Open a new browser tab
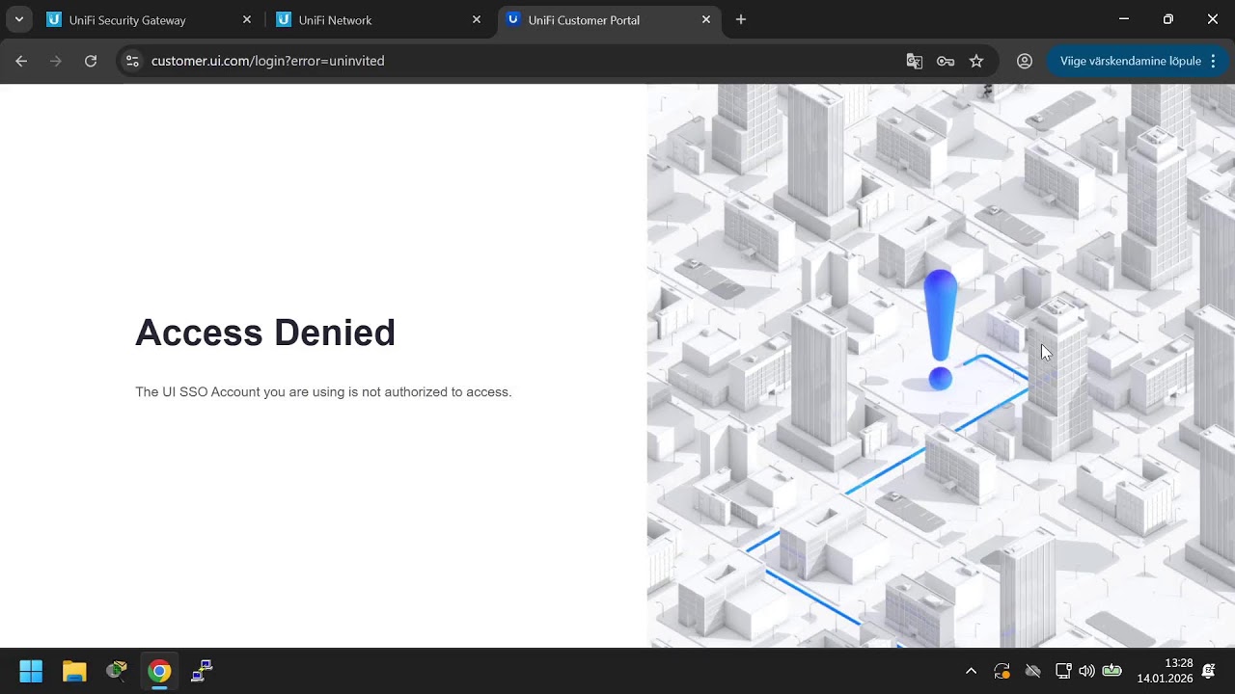This screenshot has height=694, width=1235. coord(741,19)
